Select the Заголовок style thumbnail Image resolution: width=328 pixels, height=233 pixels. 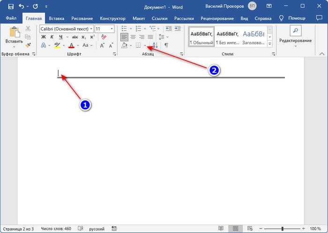point(253,36)
